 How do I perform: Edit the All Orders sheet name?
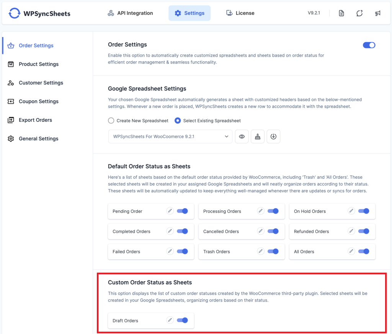(x=351, y=251)
